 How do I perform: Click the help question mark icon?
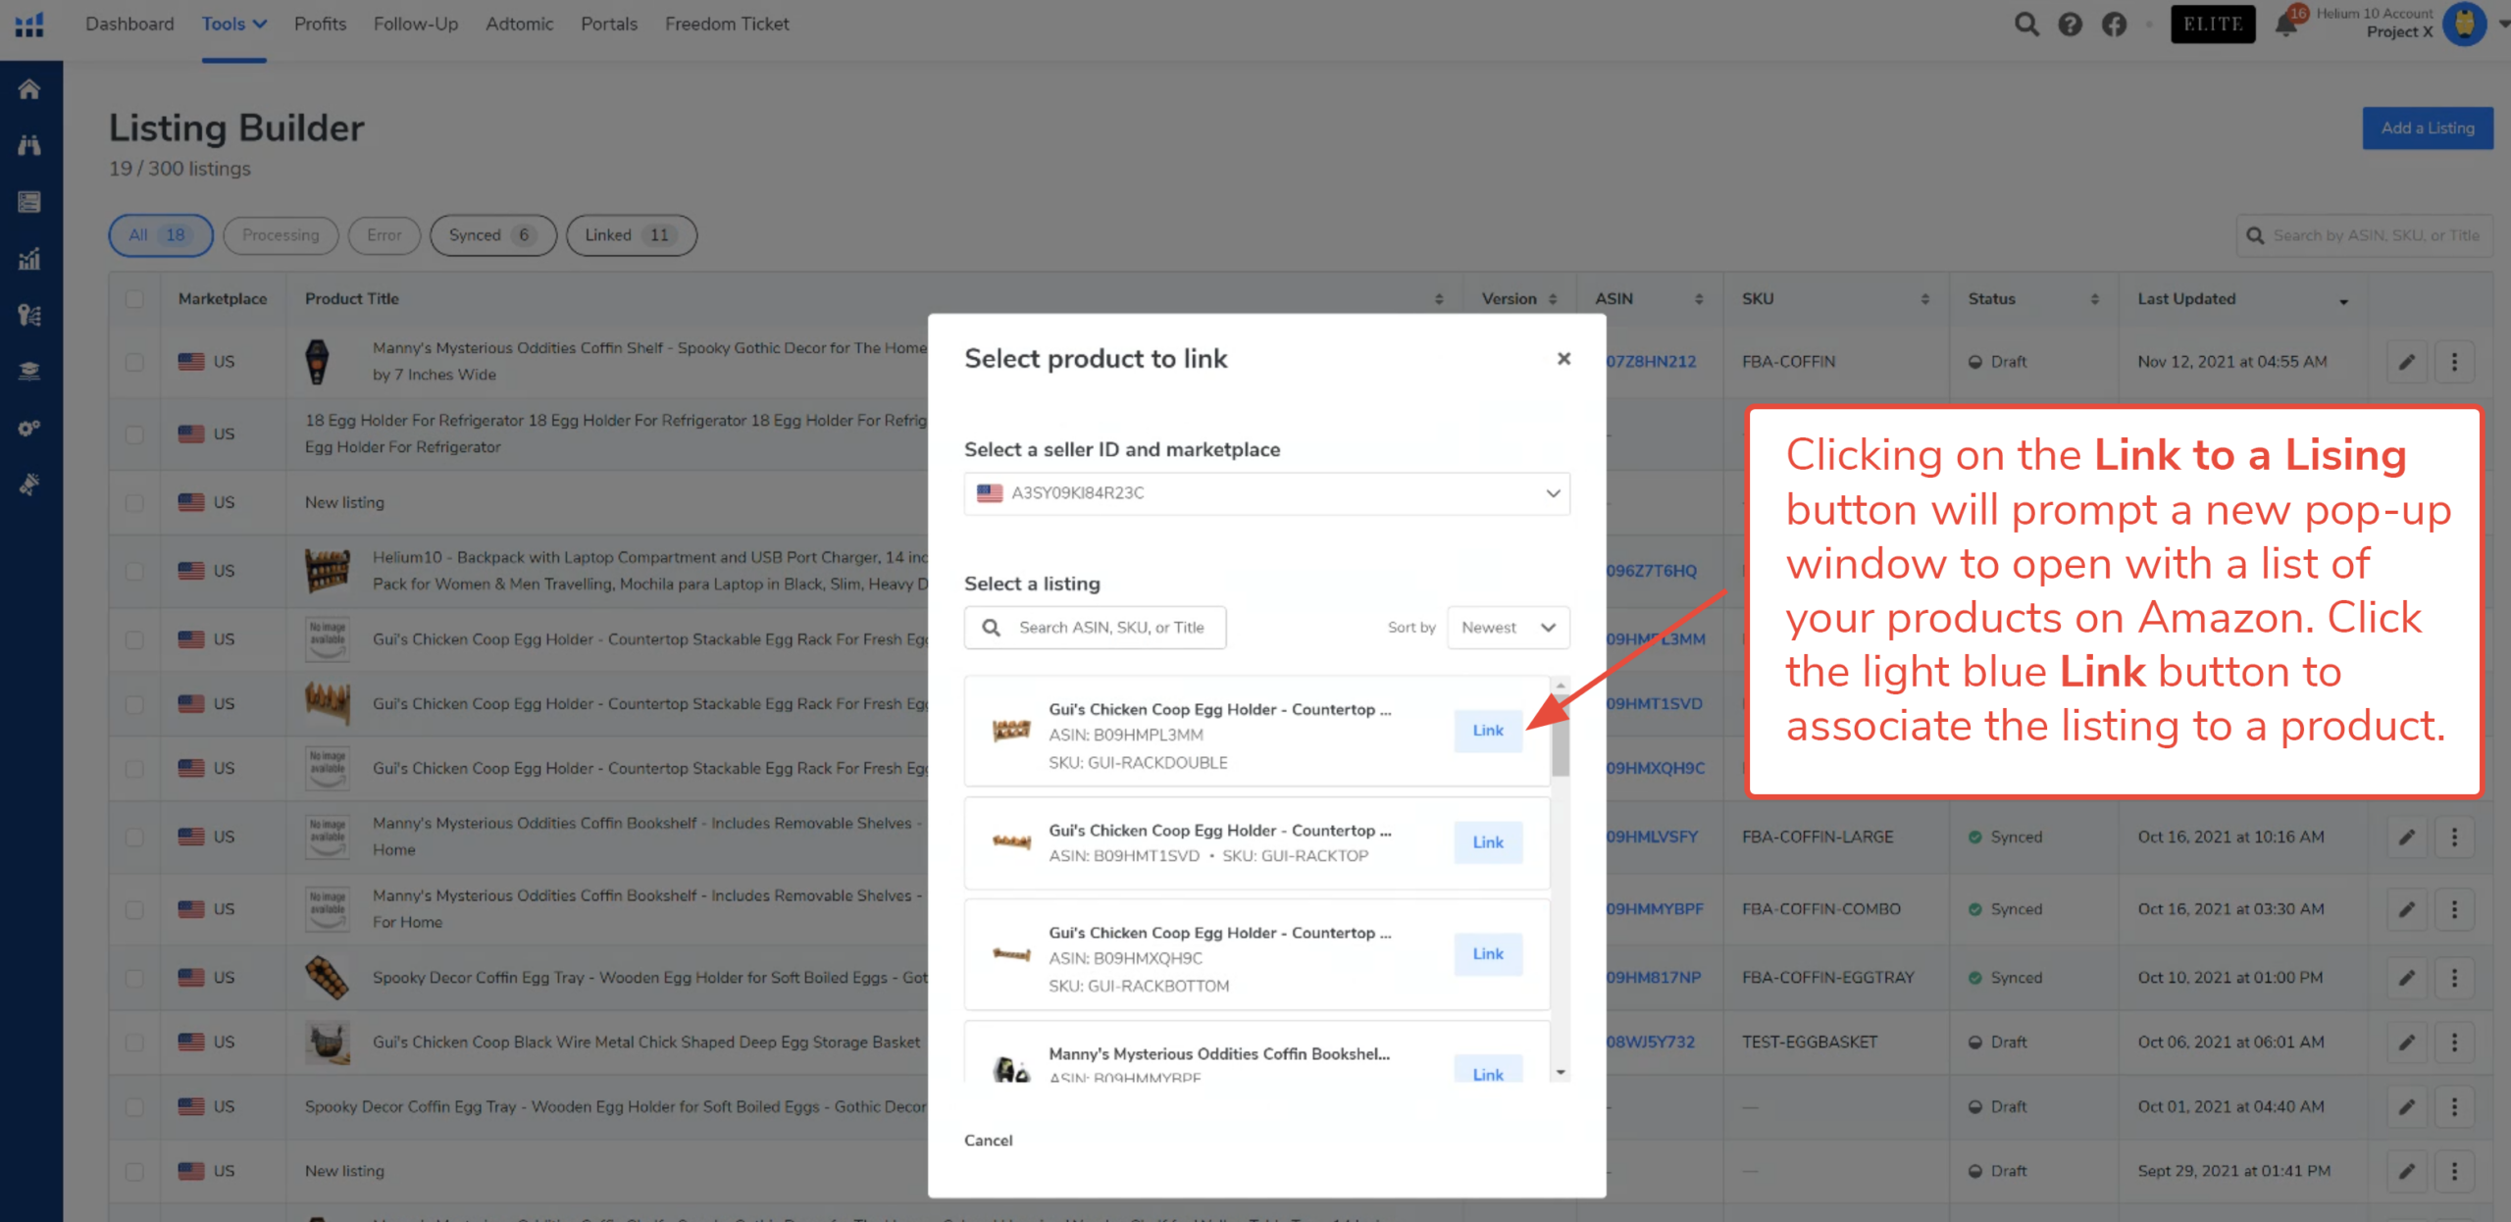pos(2070,25)
